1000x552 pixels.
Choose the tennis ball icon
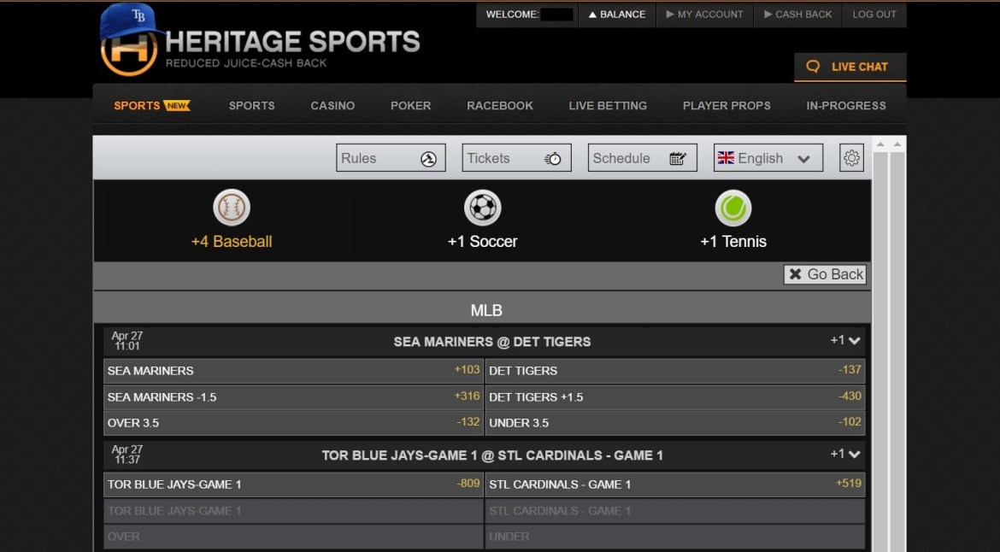coord(732,208)
